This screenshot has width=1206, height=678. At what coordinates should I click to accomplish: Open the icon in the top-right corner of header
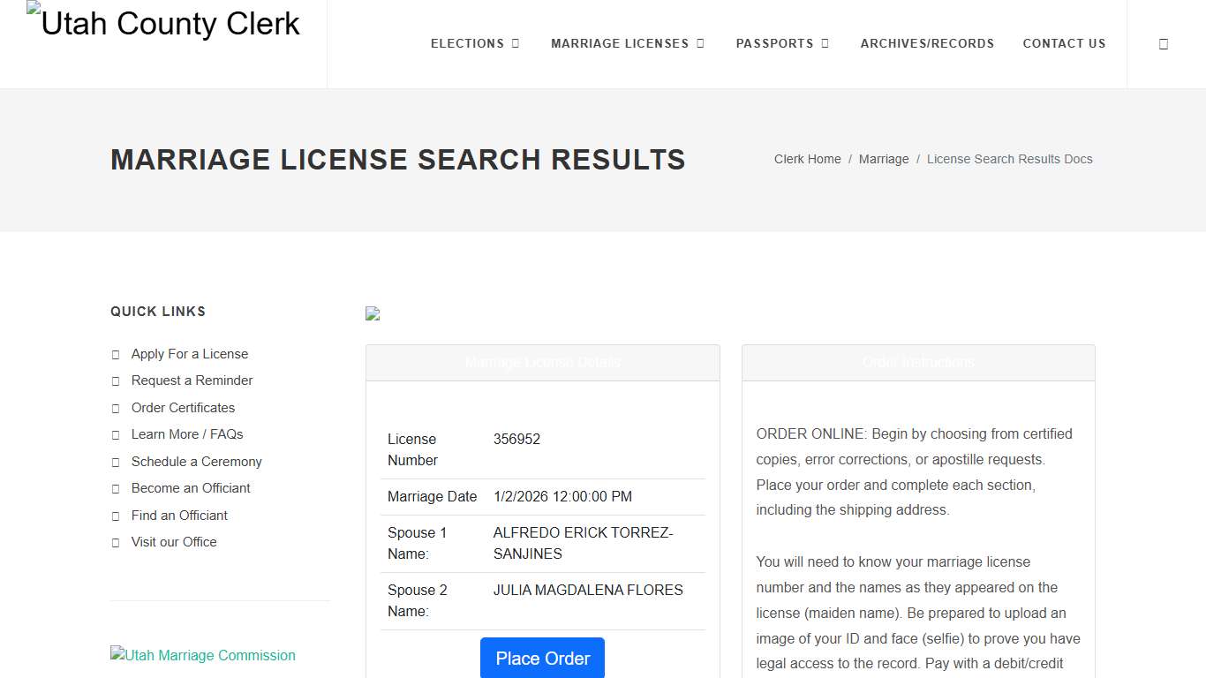(x=1164, y=43)
